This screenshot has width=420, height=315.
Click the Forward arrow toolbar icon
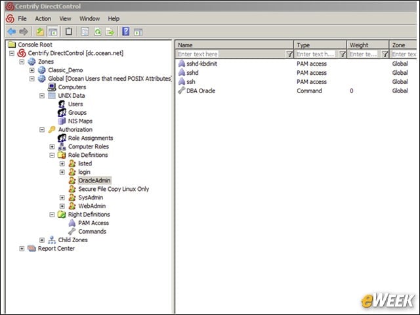coord(24,31)
